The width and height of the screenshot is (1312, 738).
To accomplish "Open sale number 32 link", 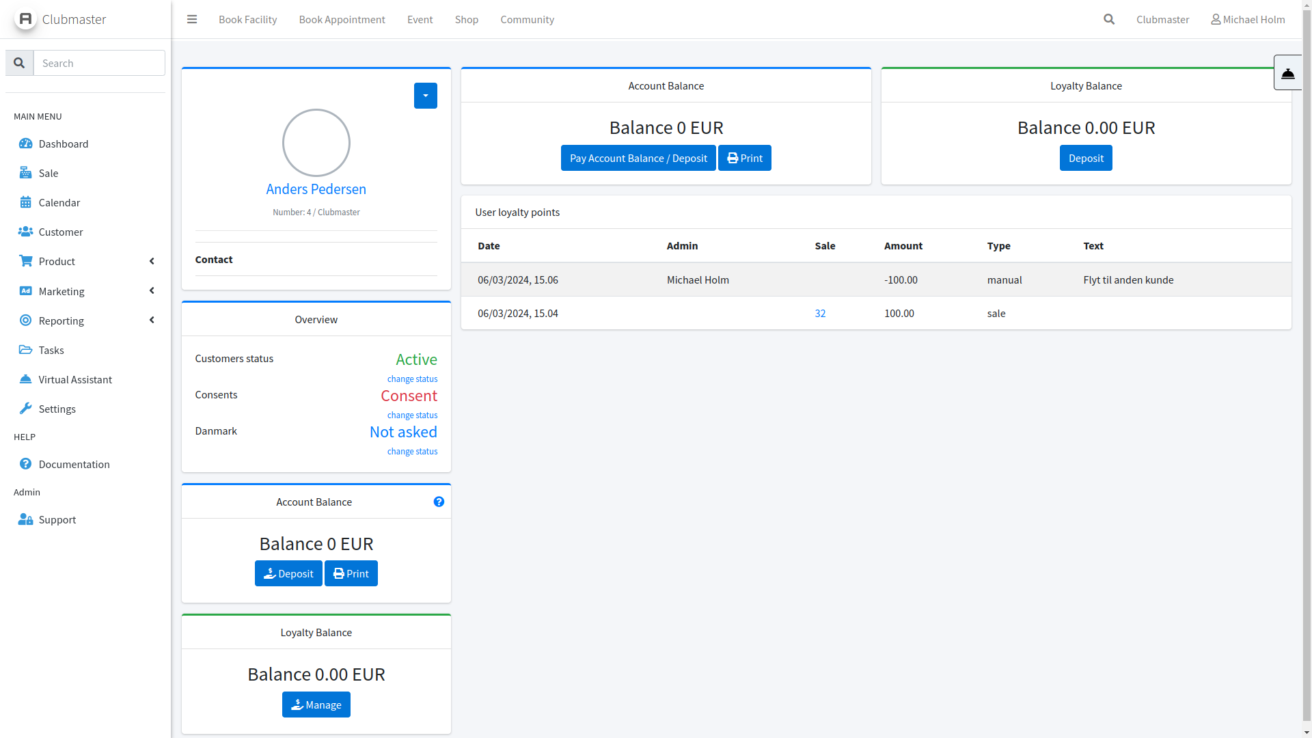I will [820, 313].
